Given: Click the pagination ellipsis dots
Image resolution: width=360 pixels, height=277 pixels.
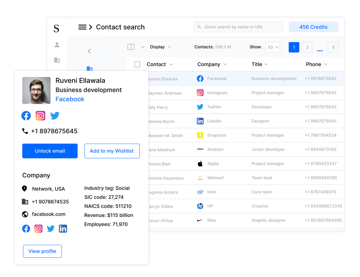Looking at the screenshot, I should pos(320,51).
